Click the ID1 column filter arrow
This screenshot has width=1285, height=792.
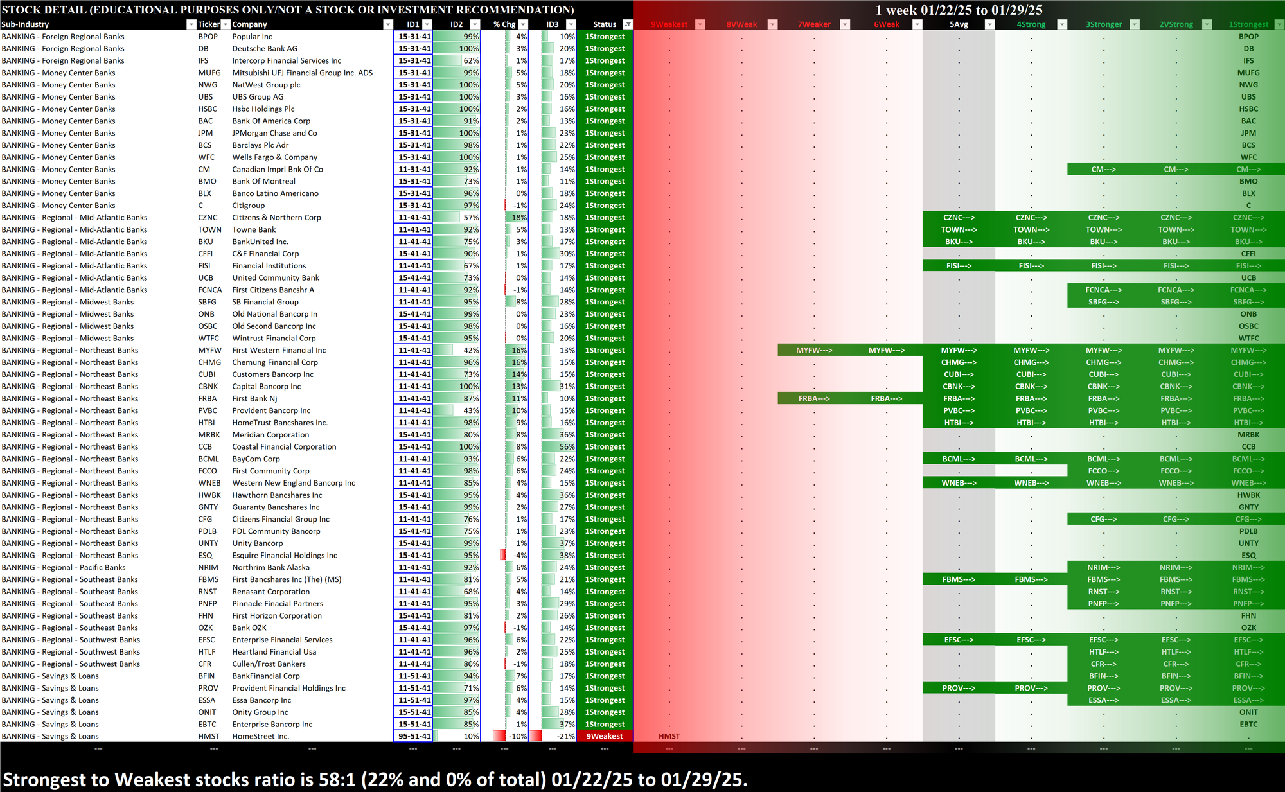(427, 24)
